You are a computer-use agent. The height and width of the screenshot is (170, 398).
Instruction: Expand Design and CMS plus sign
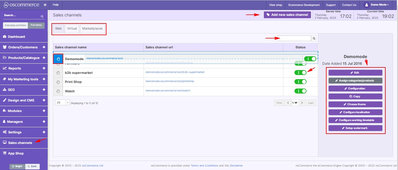(x=44, y=100)
